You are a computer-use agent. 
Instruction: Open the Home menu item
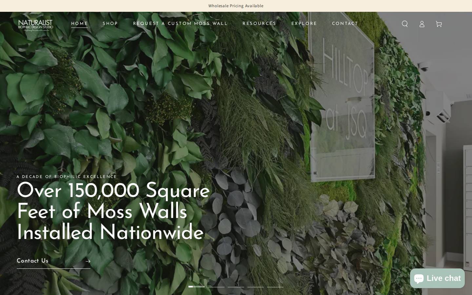pos(79,24)
